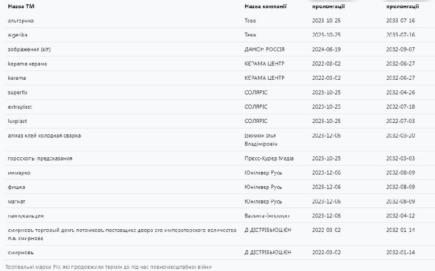This screenshot has height=271, width=435.
Task: Select date '2023-12-06' in пантокальцин row
Action: [x=326, y=216]
